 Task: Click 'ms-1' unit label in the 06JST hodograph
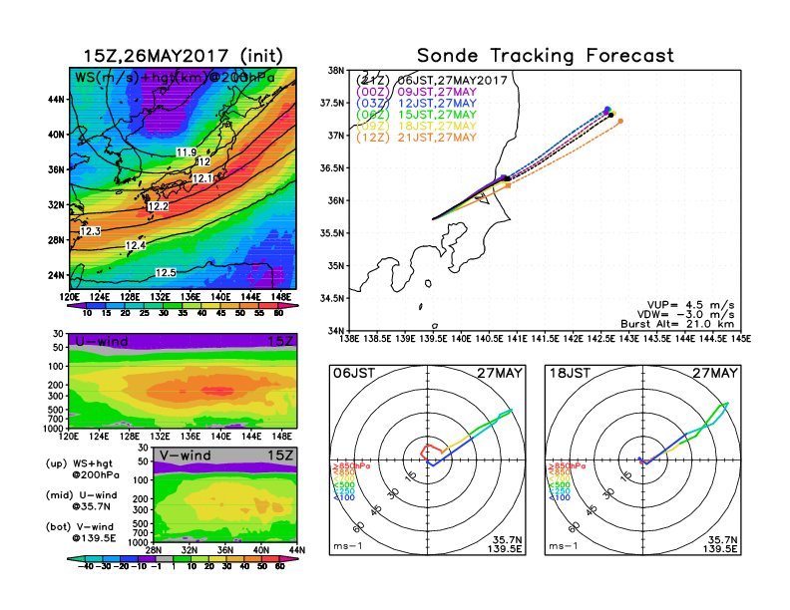tap(348, 546)
